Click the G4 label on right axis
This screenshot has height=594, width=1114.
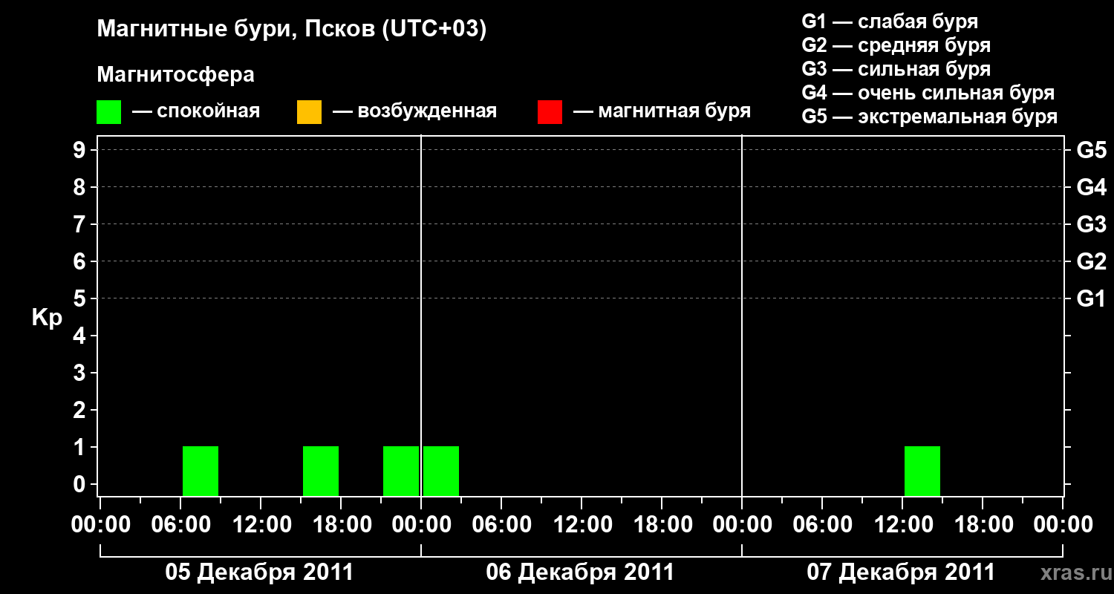click(1092, 187)
